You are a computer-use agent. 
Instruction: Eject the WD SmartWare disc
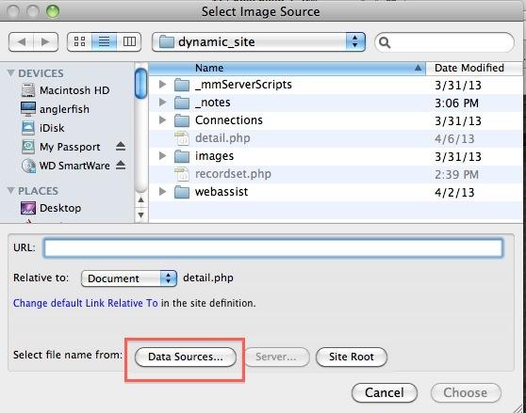[121, 165]
